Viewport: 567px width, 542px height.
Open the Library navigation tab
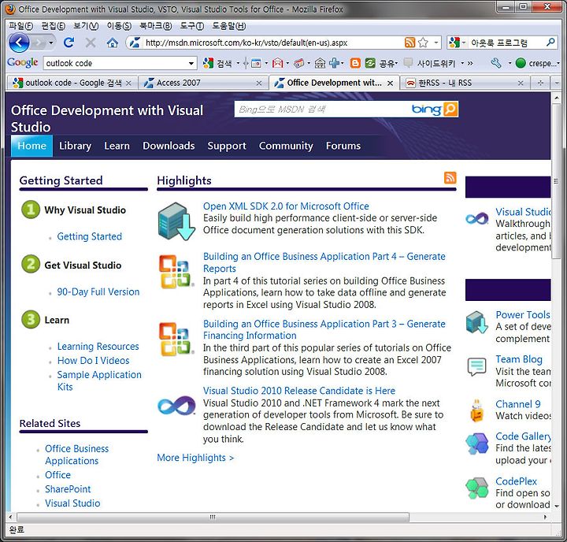(75, 146)
